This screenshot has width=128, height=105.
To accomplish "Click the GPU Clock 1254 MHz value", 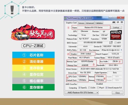I will 82,76.
